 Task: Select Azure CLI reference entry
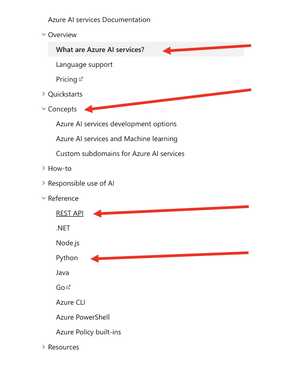[70, 303]
